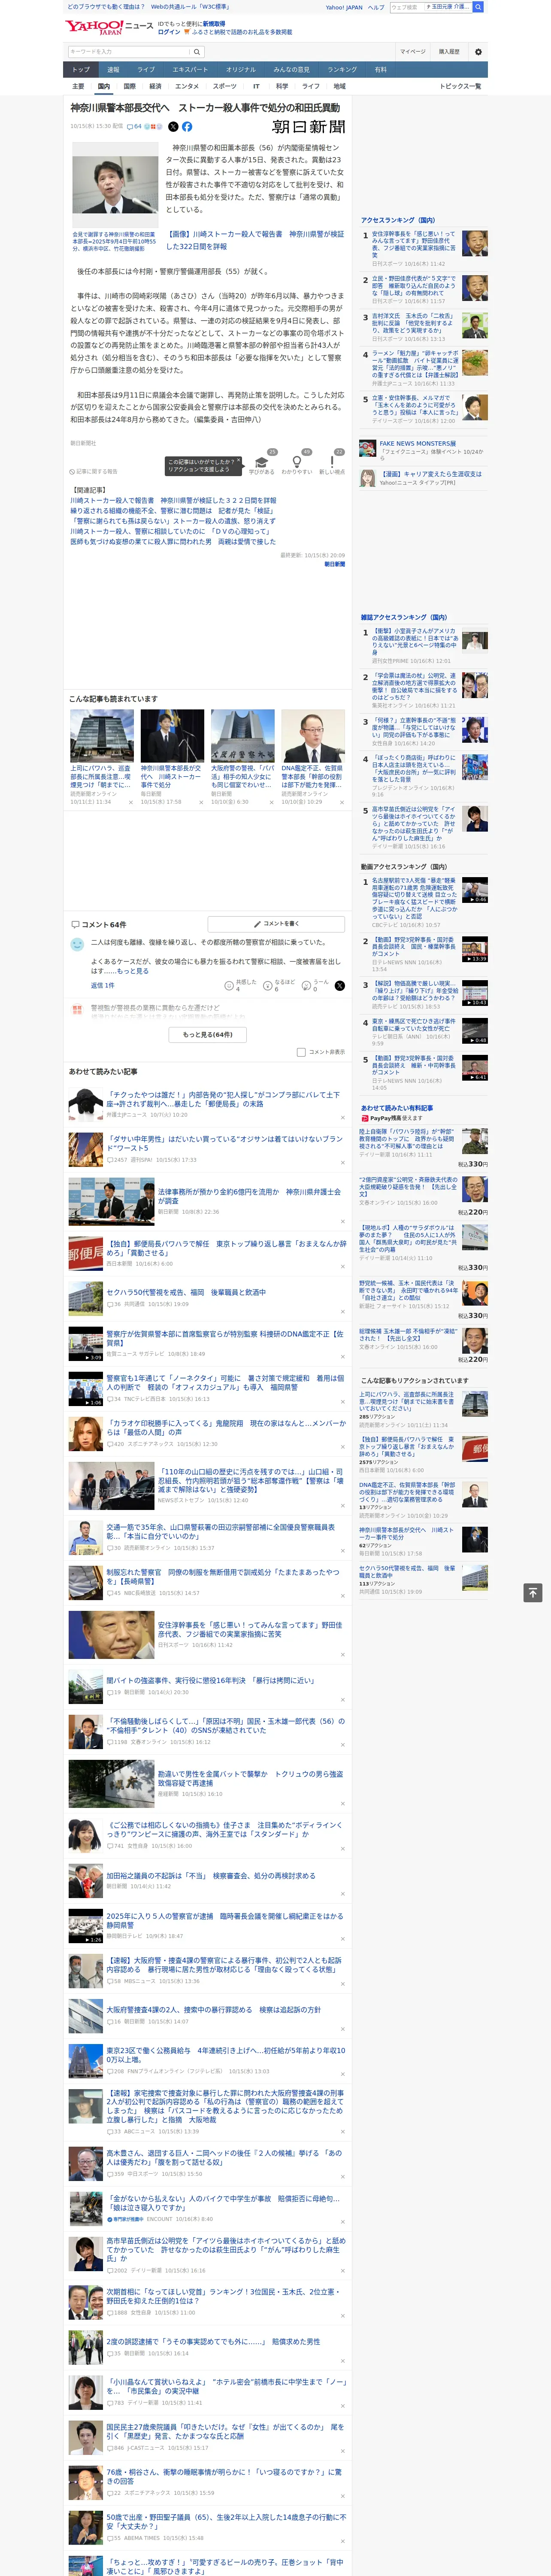Viewport: 551px width, 2576px height.
Task: Click the ログイン link
Action: 169,32
